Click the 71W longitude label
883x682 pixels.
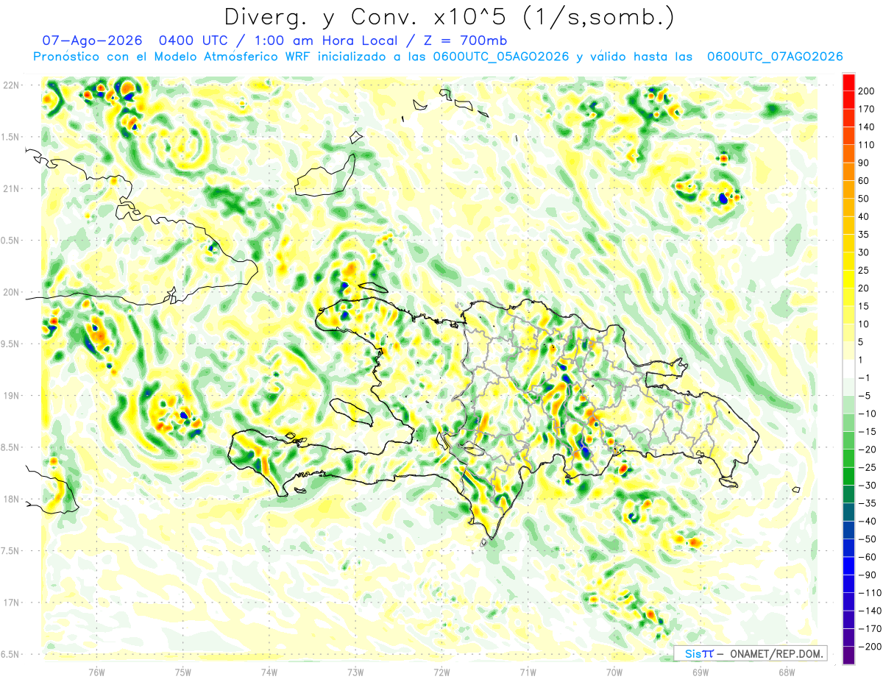click(x=528, y=672)
